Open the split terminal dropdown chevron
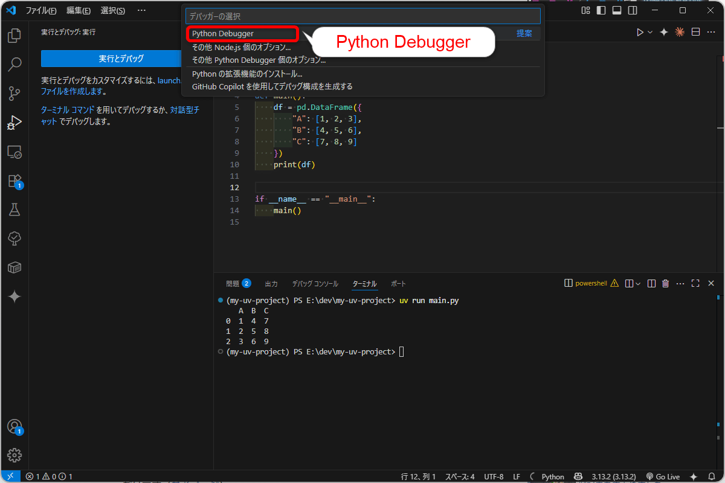The image size is (725, 483). point(637,283)
